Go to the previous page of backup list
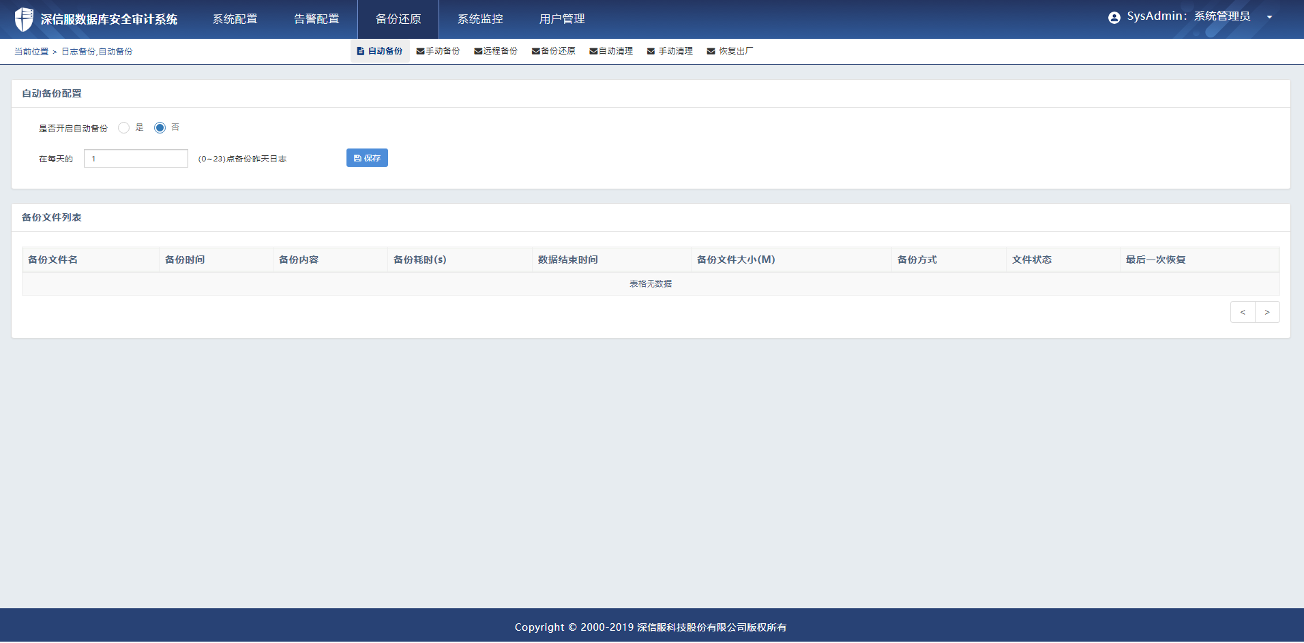 pos(1243,312)
